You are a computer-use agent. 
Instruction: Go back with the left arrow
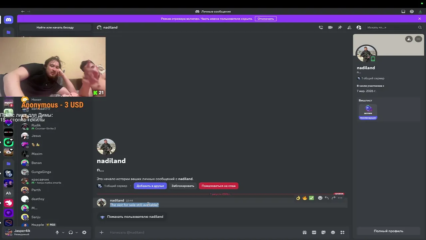coord(23,11)
